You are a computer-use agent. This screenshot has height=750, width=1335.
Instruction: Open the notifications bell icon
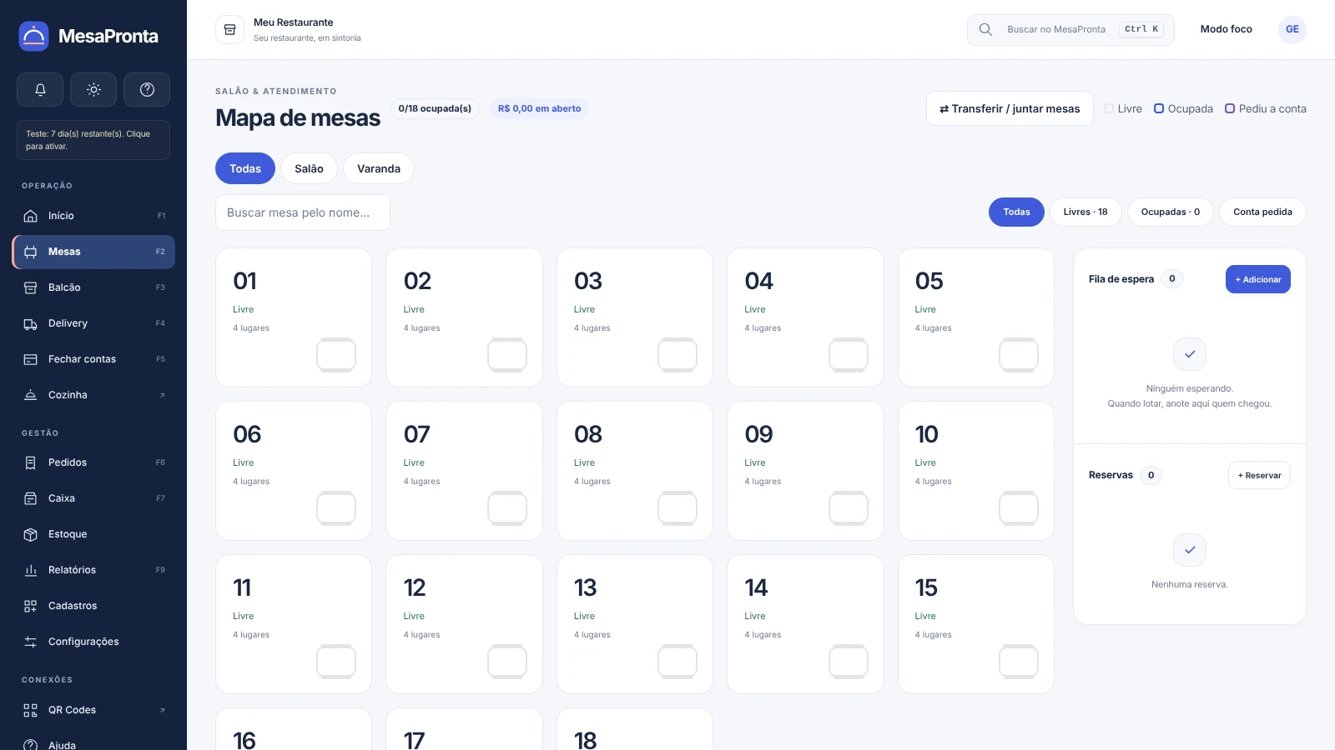click(40, 89)
